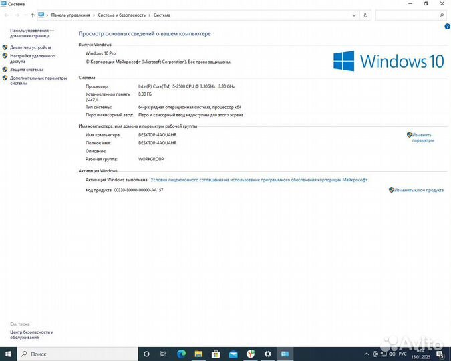
Task: Expand chevron before Панель управления breadcrumb
Action: pos(47,15)
